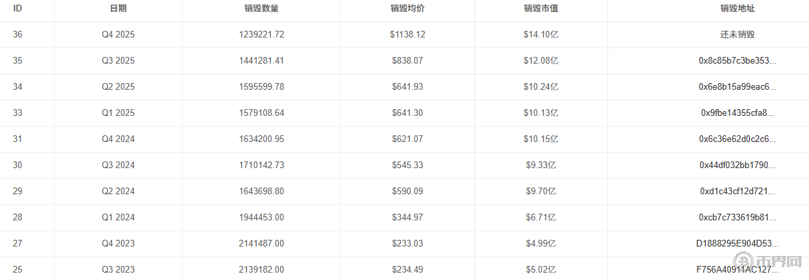This screenshot has height=280, width=809.
Task: Open burn address link D1888295E904D53...
Action: (737, 243)
